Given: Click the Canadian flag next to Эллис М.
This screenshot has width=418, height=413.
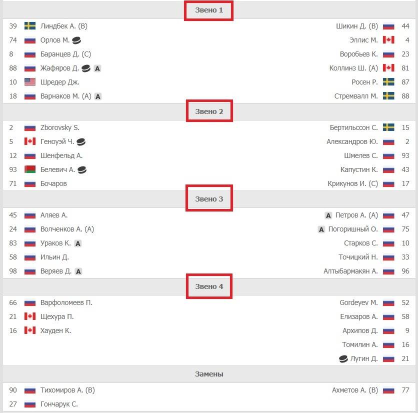Looking at the screenshot, I should [x=388, y=40].
